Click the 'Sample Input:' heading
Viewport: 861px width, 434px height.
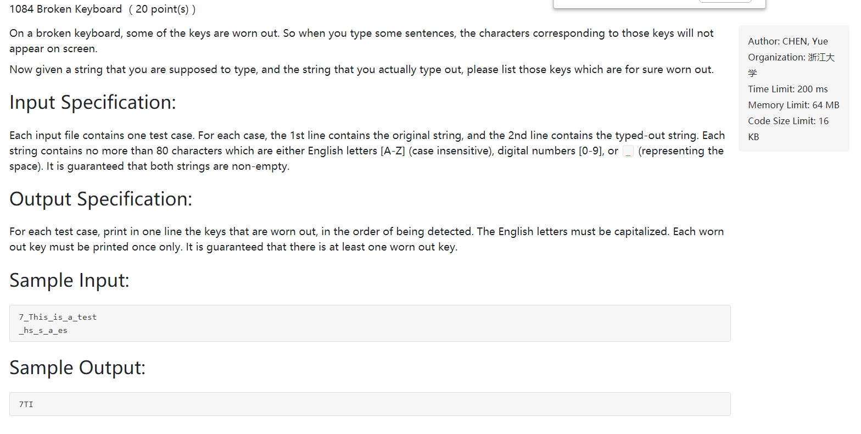click(69, 280)
